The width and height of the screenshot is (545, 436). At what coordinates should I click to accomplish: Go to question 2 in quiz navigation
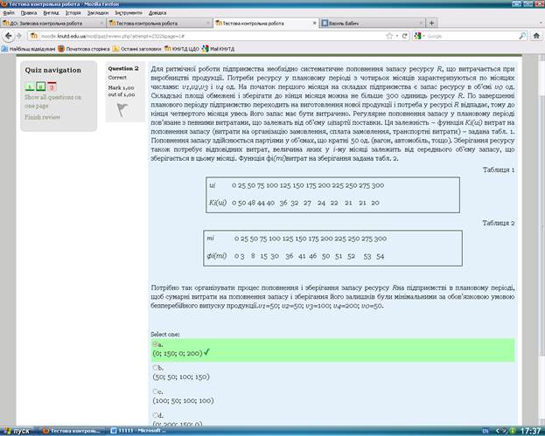tap(40, 87)
